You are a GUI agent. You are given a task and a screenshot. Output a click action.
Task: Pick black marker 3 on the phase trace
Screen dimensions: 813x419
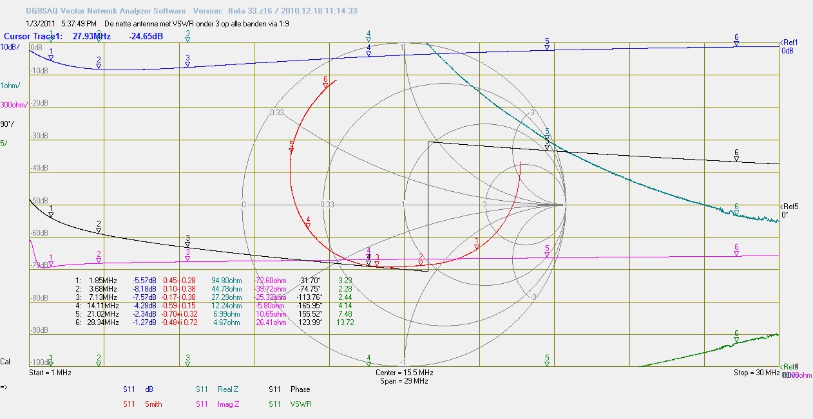coord(187,241)
